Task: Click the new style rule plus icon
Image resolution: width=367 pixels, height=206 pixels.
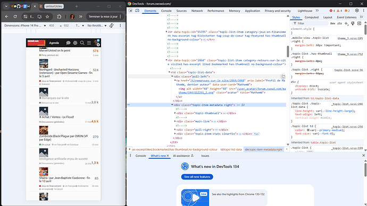Action: coord(346,23)
